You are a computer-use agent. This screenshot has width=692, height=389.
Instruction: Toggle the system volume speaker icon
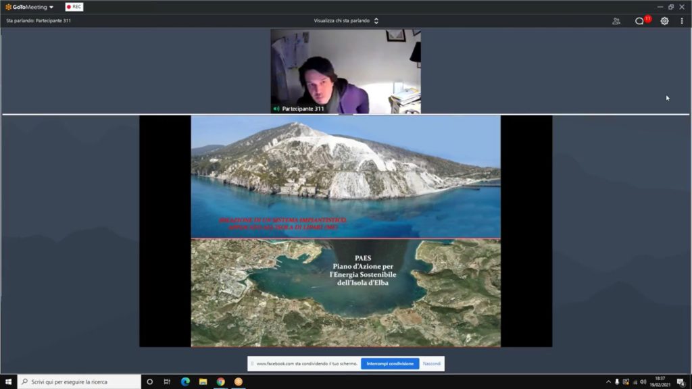pos(643,382)
